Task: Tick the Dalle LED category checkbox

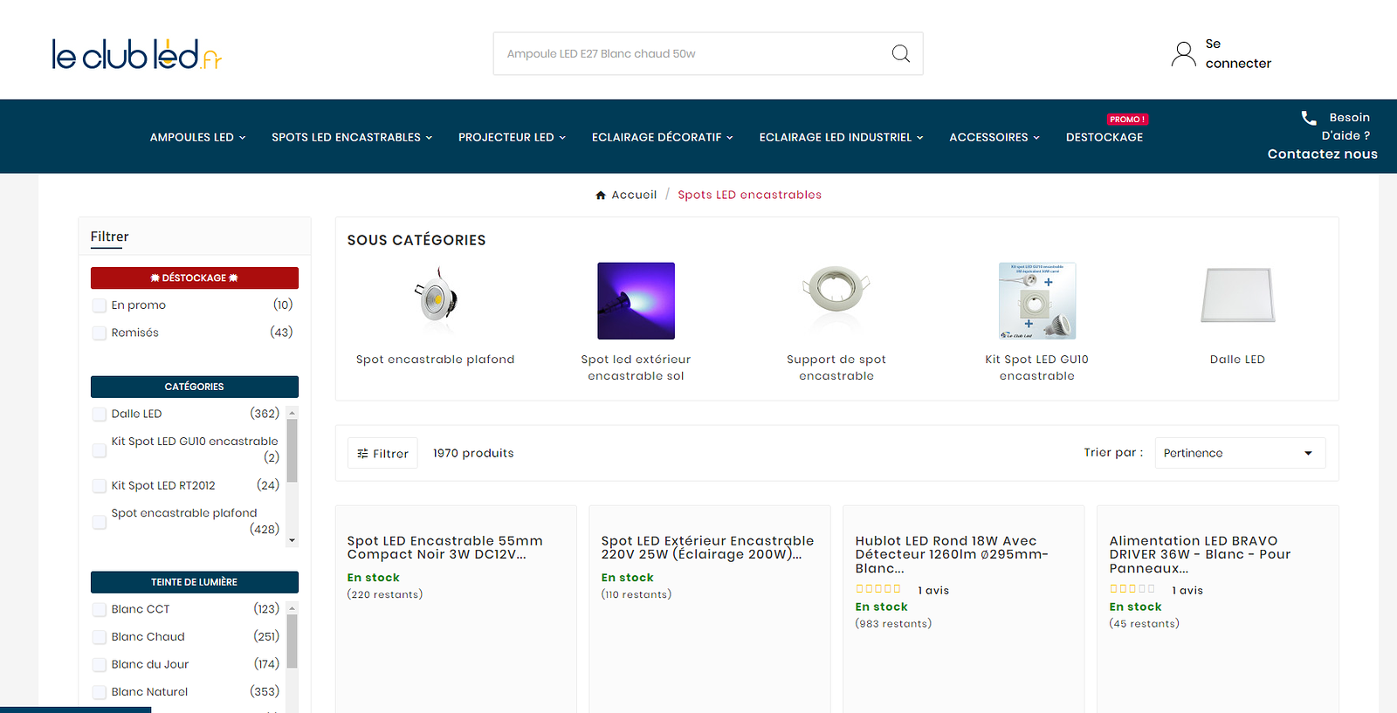Action: click(100, 415)
